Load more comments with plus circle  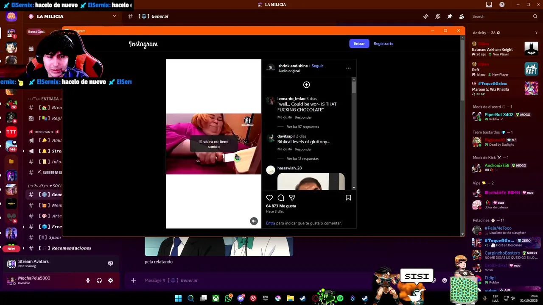[x=307, y=85]
